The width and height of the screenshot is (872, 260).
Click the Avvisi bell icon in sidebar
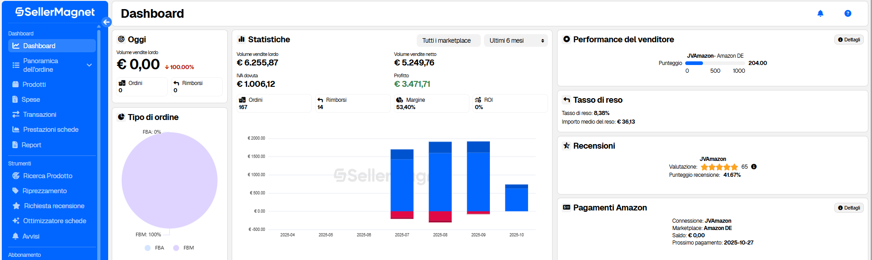point(15,236)
